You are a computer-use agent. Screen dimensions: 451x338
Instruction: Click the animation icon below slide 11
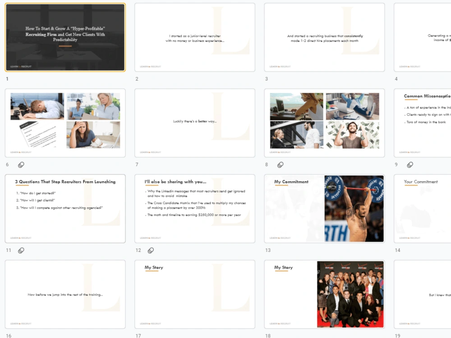pyautogui.click(x=21, y=250)
